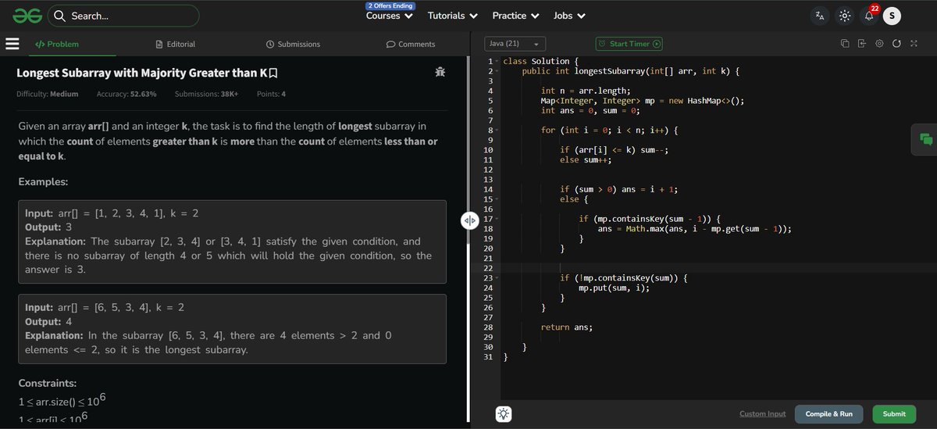Image resolution: width=937 pixels, height=429 pixels.
Task: Click the 'Output: 3' text in first example
Action: coord(48,227)
